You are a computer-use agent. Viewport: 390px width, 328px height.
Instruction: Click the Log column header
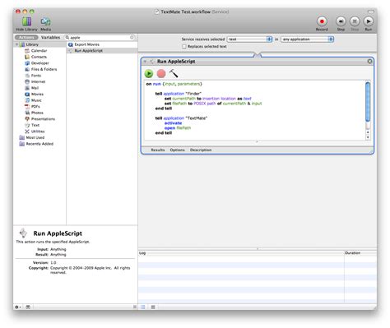241,253
